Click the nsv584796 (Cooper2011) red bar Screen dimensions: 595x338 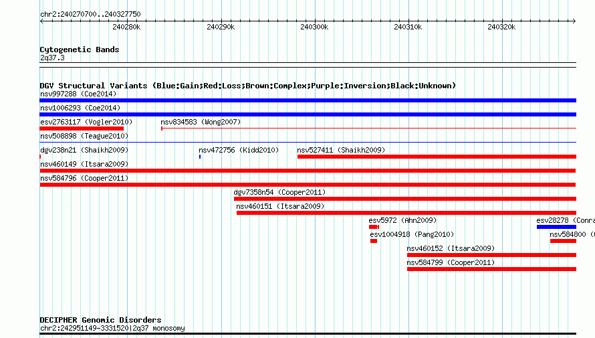[x=308, y=185]
